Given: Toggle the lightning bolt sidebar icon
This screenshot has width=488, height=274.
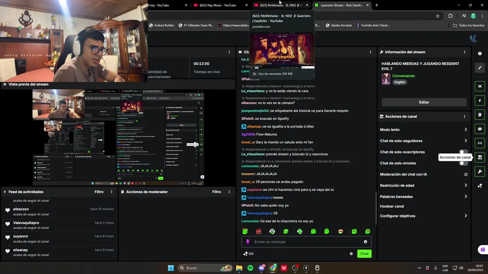Looking at the screenshot, I should point(480,100).
